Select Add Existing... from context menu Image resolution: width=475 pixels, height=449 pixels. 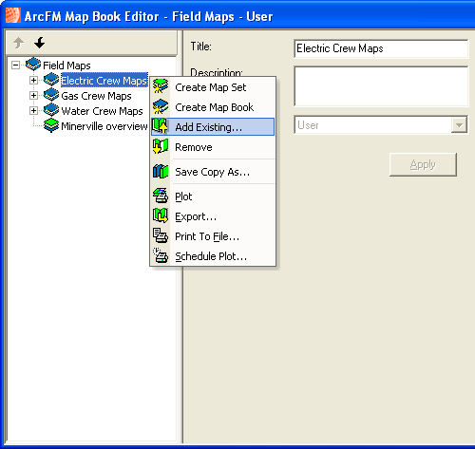[x=213, y=127]
